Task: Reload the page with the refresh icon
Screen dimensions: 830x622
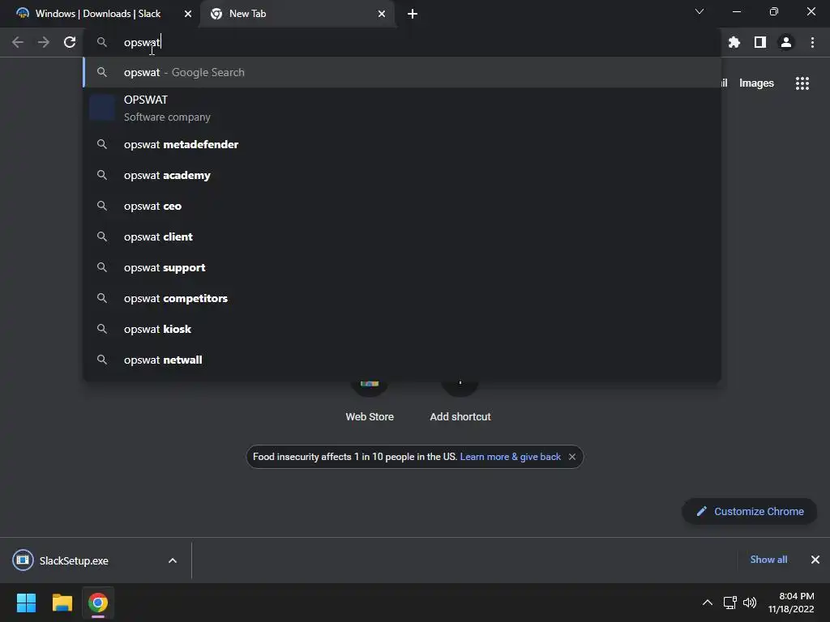Action: coord(70,42)
